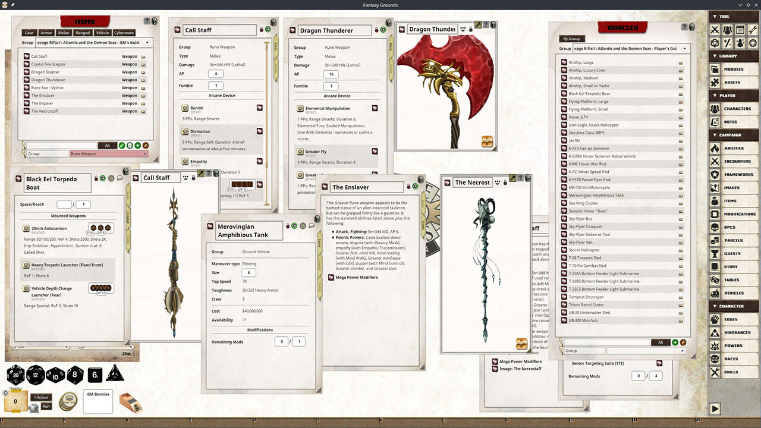The image size is (761, 428).
Task: Click the card deck shoe icon
Action: pos(130,402)
